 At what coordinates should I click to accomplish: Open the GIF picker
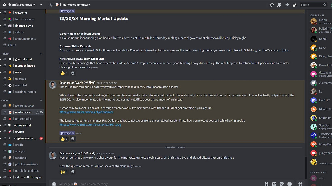[x=274, y=184]
